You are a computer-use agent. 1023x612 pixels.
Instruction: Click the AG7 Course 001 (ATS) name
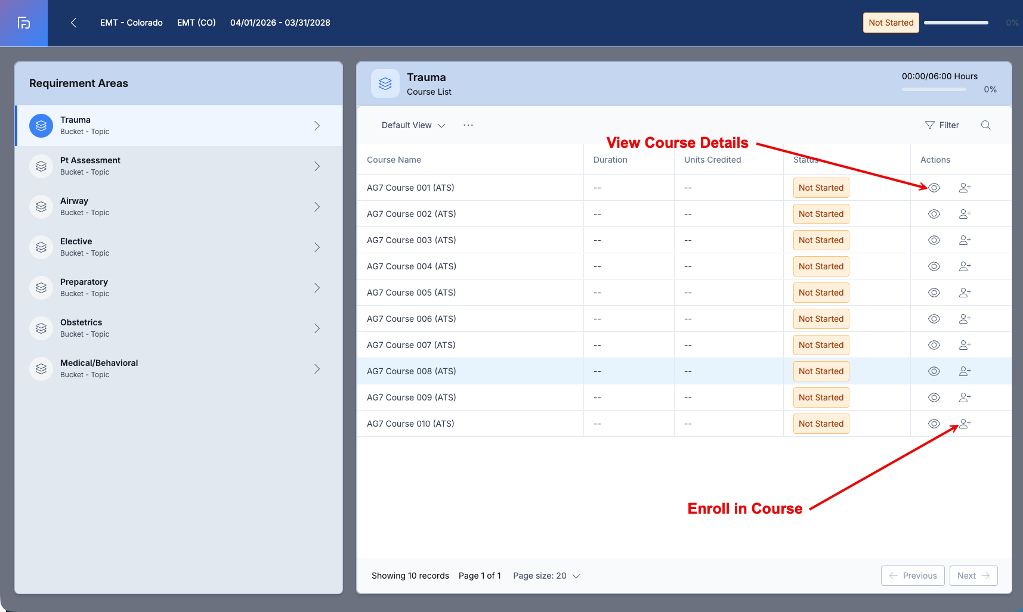[x=410, y=188]
